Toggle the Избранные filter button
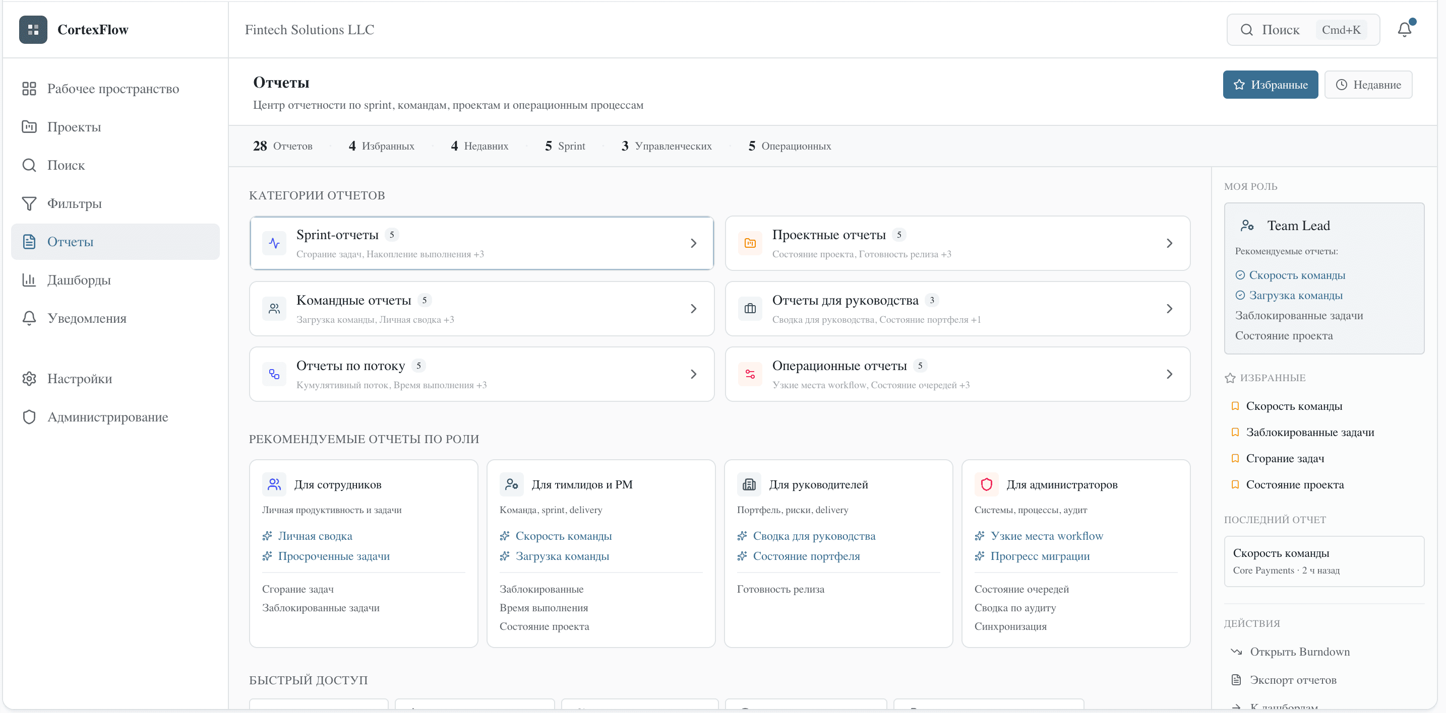The image size is (1446, 713). (1271, 84)
